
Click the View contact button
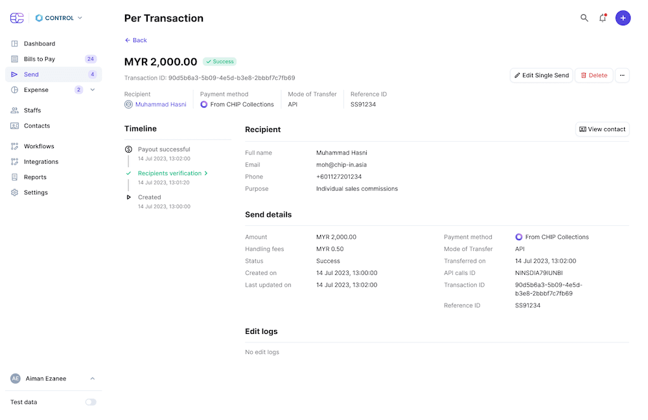coord(602,129)
